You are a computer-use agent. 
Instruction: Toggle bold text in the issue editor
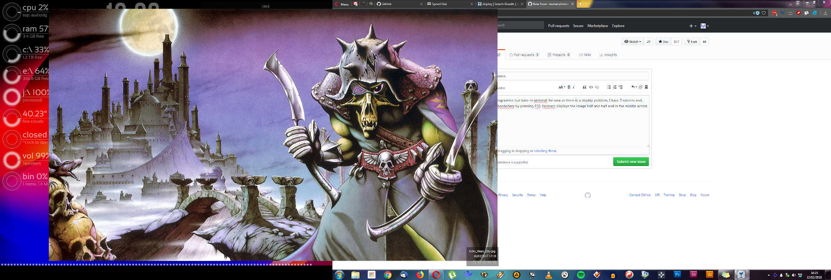(x=569, y=87)
